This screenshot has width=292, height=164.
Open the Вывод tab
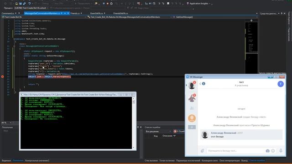(x=245, y=160)
